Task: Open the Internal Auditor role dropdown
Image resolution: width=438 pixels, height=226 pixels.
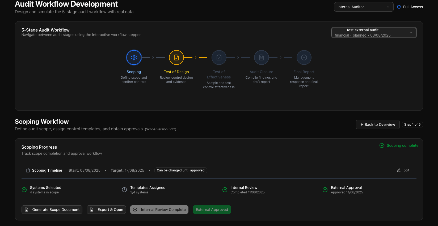Action: point(363,7)
